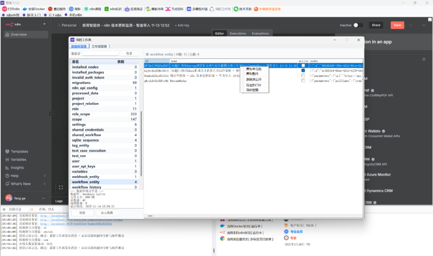Image resolution: width=433 pixels, height=256 pixels.
Task: Switch to the Evaluations tab
Action: [260, 33]
